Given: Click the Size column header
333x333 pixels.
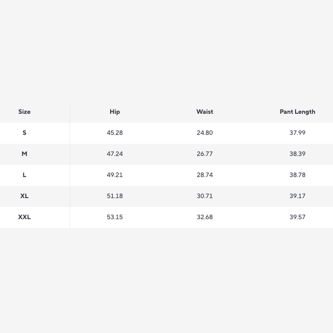Looking at the screenshot, I should [x=24, y=112].
